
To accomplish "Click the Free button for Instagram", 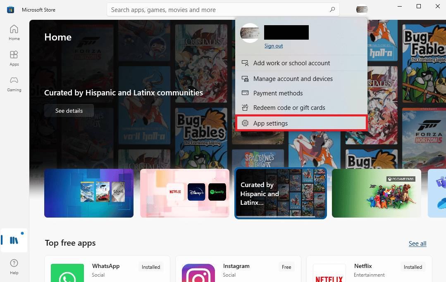I will tap(286, 267).
